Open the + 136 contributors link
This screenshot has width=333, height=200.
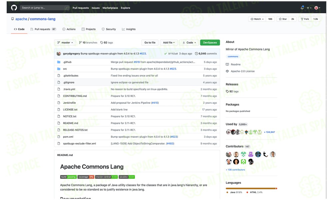(235, 170)
